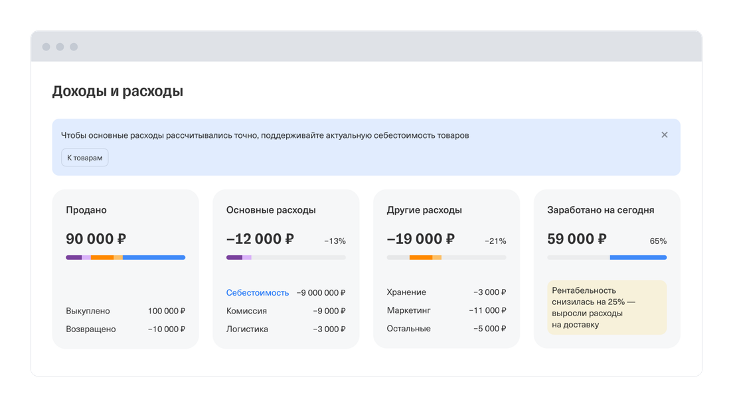Click the orange segment in the 'Другие расходы' bar
The width and height of the screenshot is (733, 407).
pyautogui.click(x=421, y=257)
